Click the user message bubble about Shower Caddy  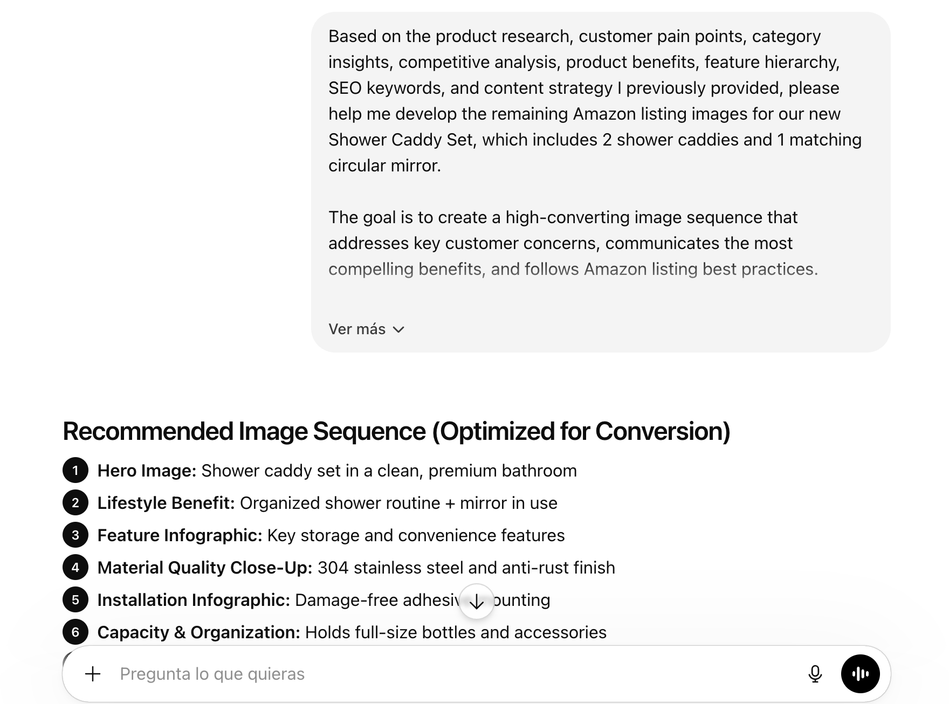pos(601,182)
